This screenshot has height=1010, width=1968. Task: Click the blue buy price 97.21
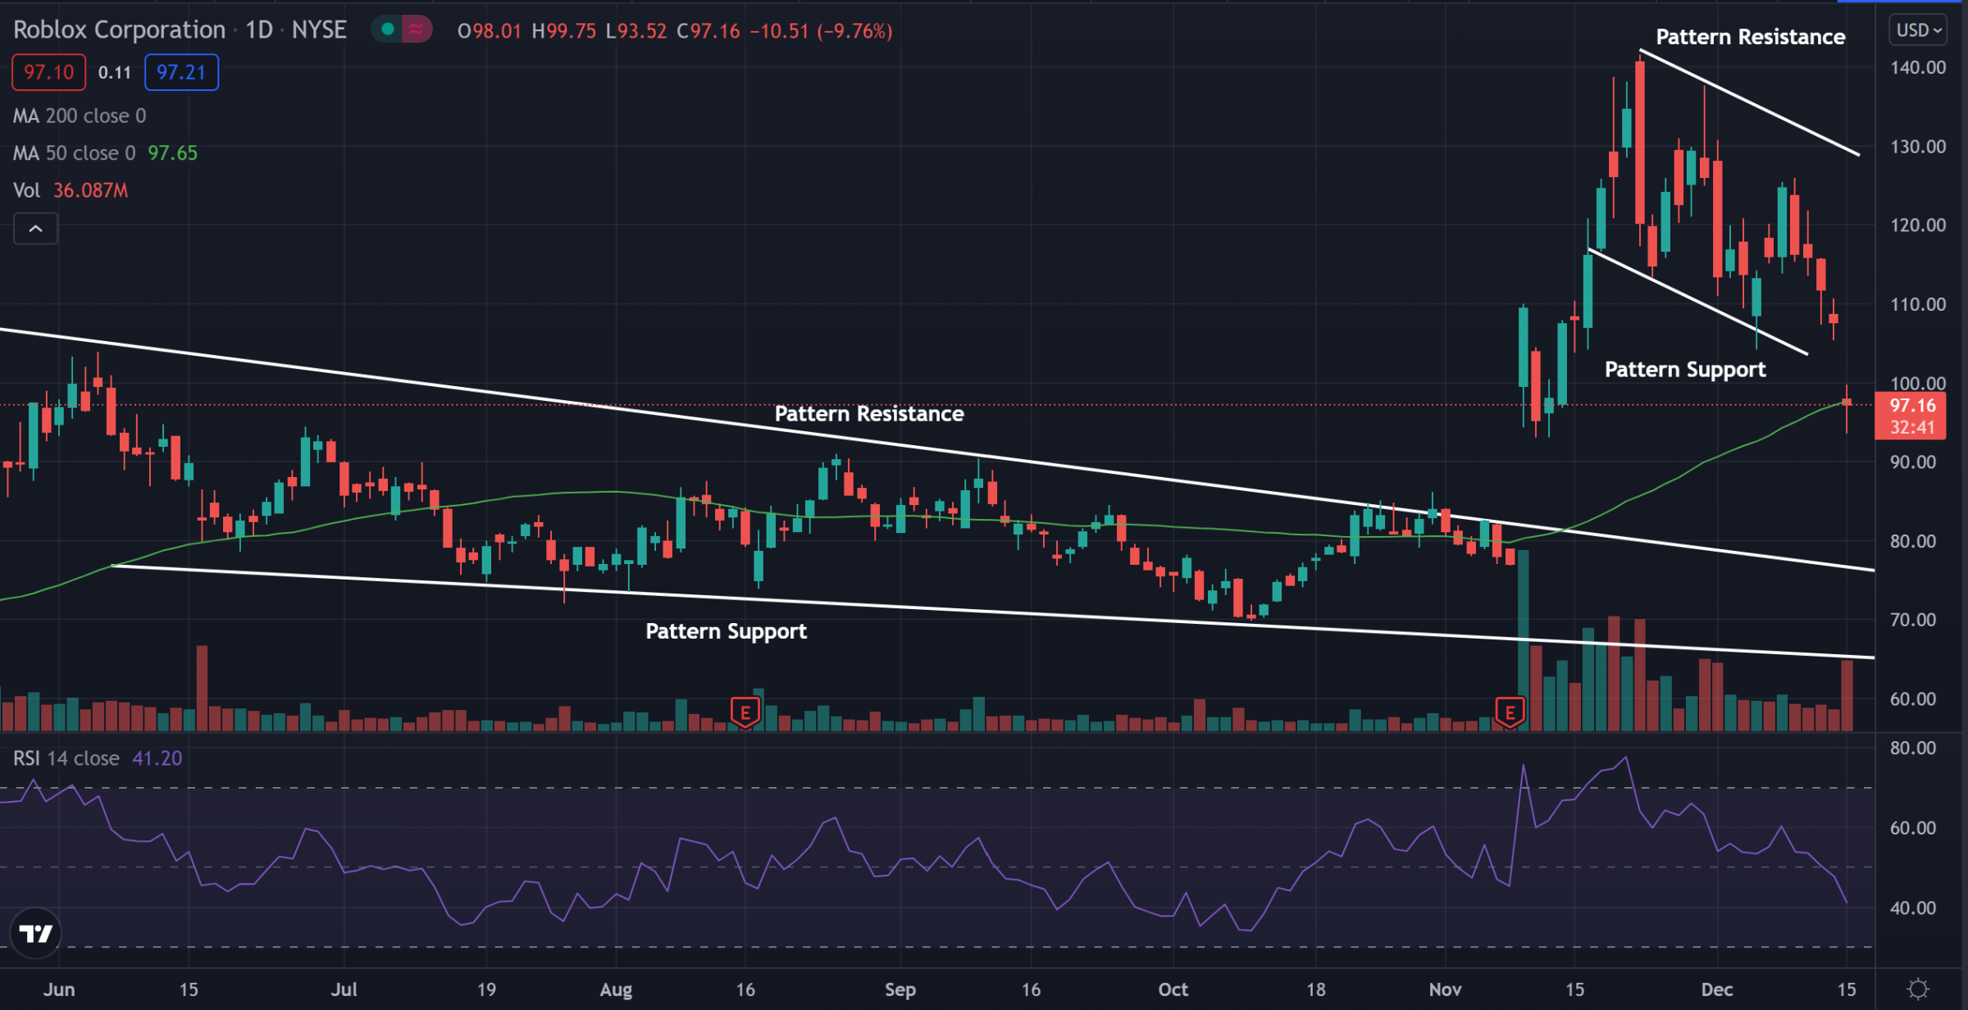(x=181, y=72)
